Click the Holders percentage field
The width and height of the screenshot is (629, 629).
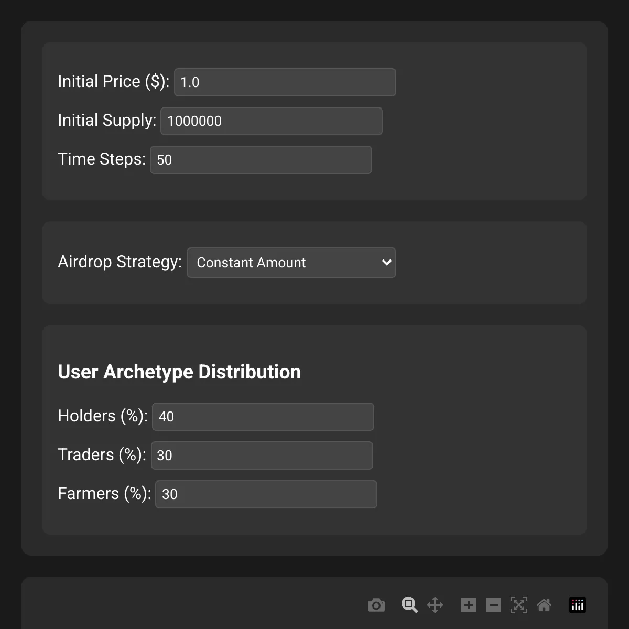[x=263, y=416]
